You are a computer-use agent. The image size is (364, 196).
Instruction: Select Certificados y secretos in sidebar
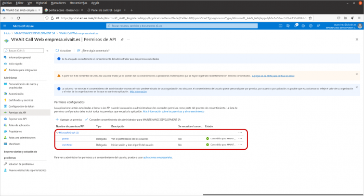(x=21, y=100)
